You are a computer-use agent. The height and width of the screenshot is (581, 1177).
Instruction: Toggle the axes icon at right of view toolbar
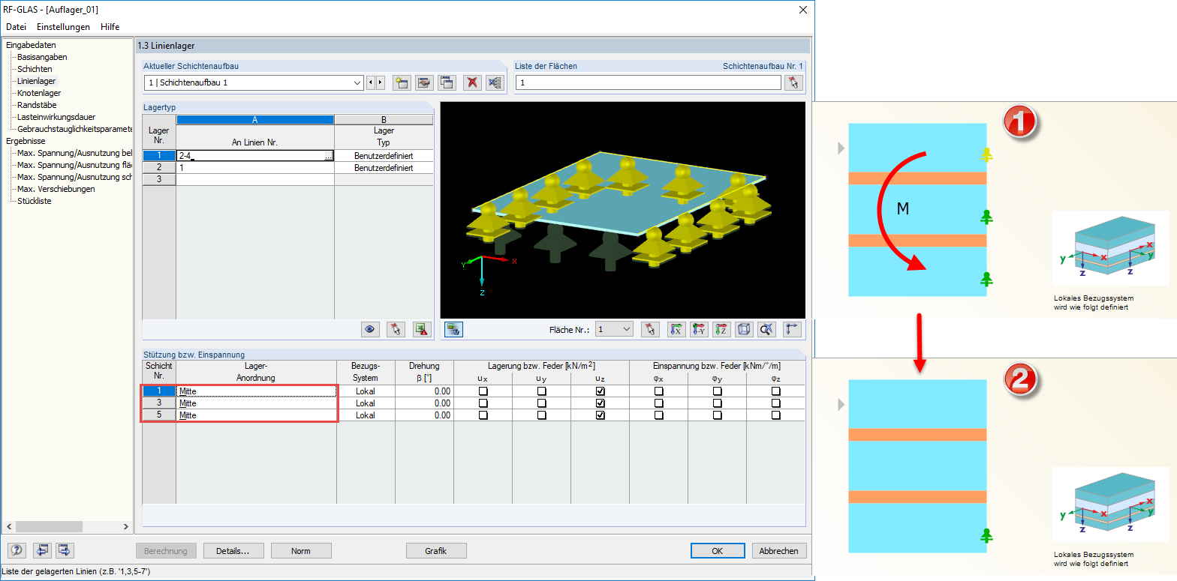coord(792,328)
